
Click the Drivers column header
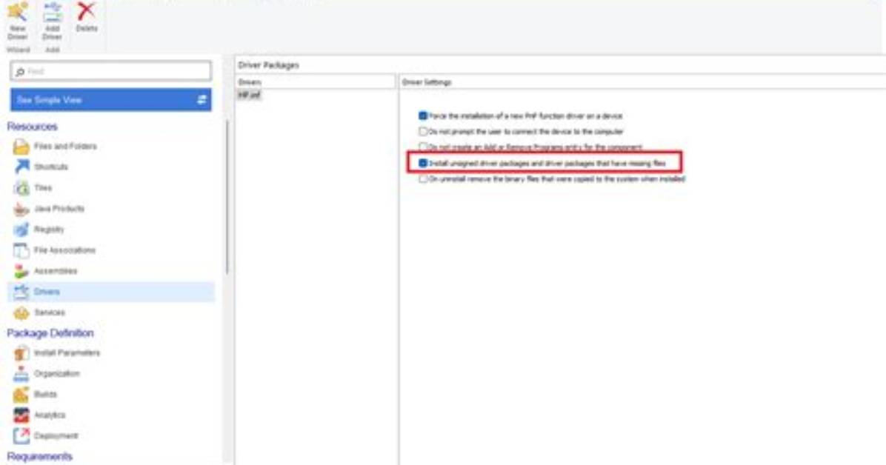[x=316, y=82]
